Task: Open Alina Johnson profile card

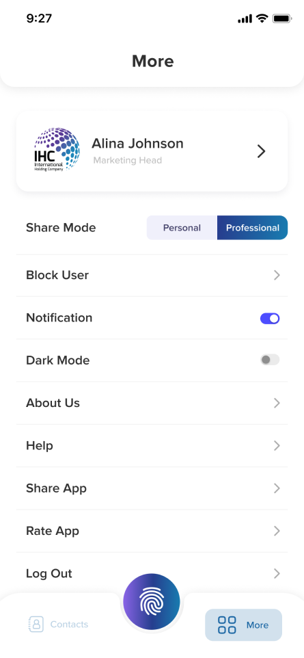Action: 152,151
